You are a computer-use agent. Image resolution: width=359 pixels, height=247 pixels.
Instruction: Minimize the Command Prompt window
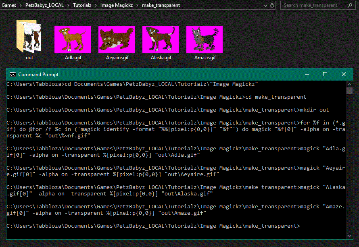307,75
